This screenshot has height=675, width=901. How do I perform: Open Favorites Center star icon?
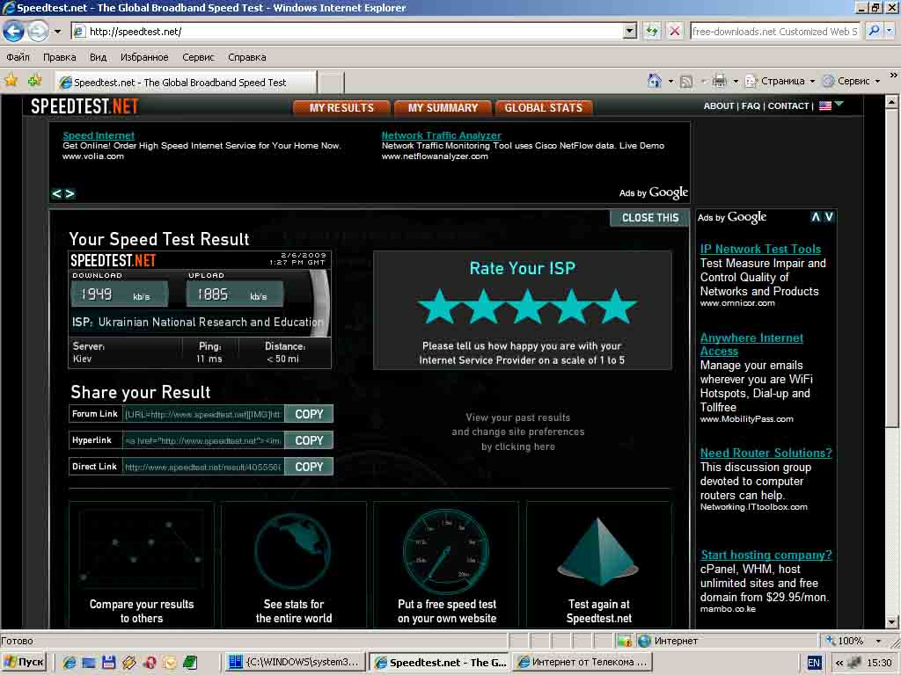(11, 81)
